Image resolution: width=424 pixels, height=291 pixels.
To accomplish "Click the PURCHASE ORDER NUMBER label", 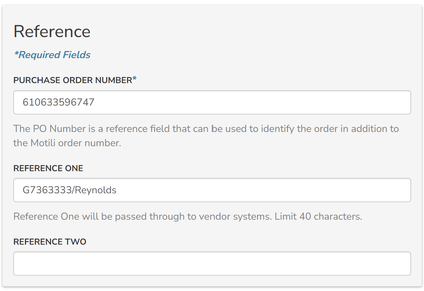I will pyautogui.click(x=73, y=81).
